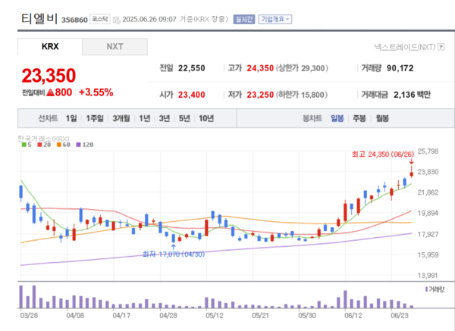455x331 pixels.
Task: Select the 주봉 weekly candle chart
Action: click(359, 118)
